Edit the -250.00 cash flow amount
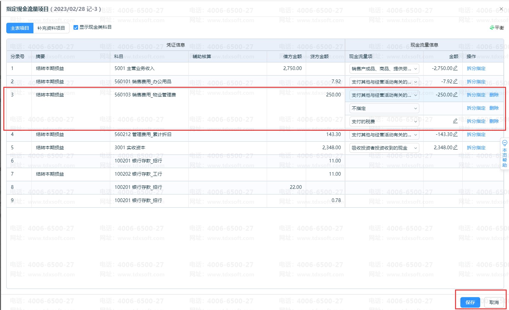 pos(455,95)
